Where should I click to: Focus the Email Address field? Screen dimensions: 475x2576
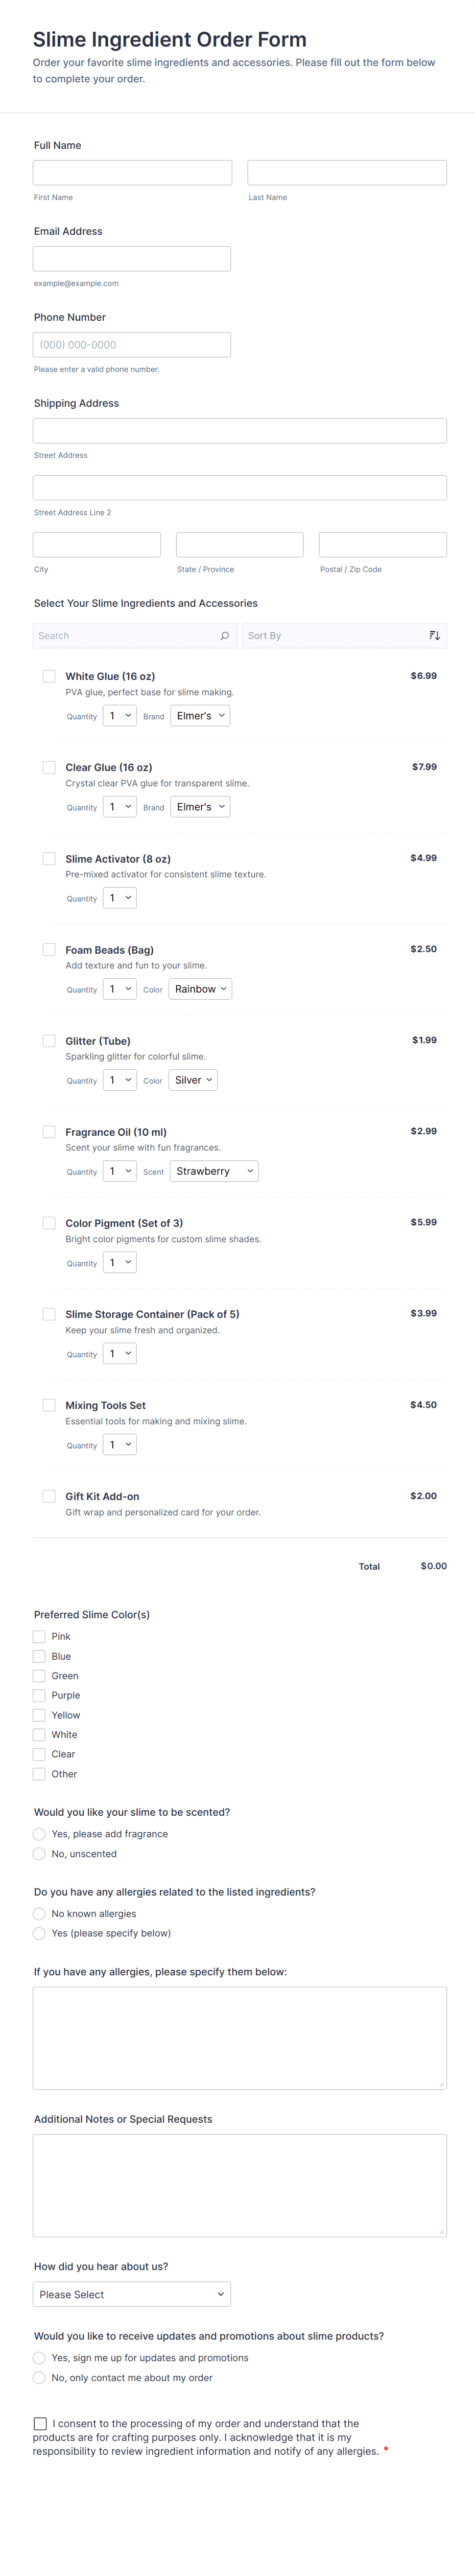[x=132, y=259]
